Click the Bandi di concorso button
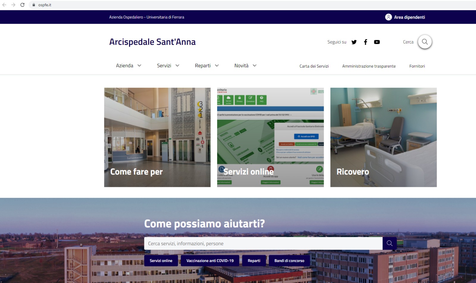The height and width of the screenshot is (283, 476). [289, 261]
